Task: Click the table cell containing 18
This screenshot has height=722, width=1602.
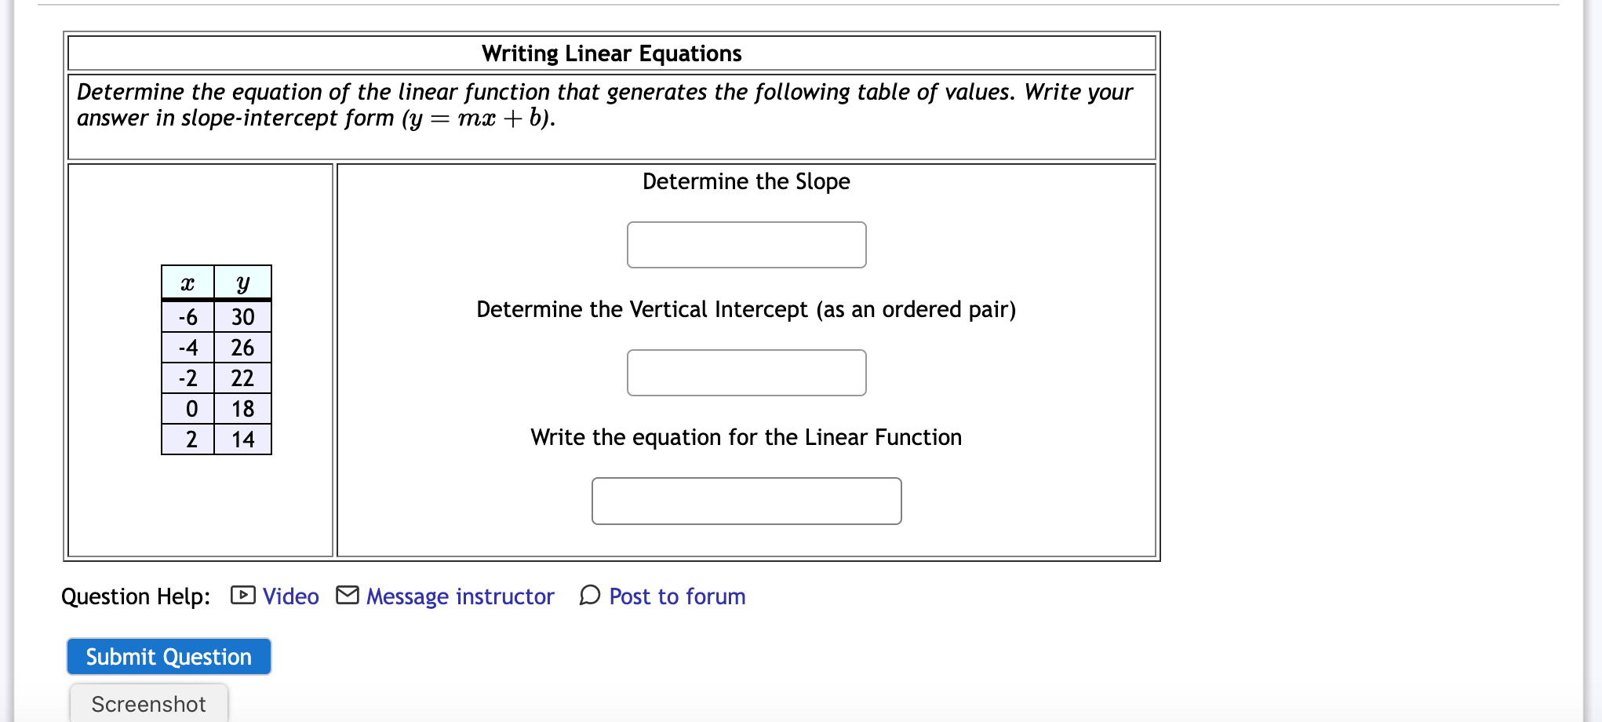Action: [x=242, y=409]
